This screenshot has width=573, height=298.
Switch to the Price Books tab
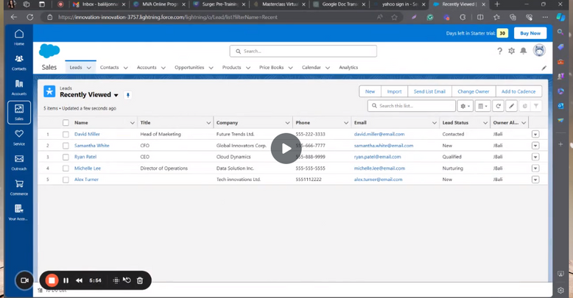point(272,68)
